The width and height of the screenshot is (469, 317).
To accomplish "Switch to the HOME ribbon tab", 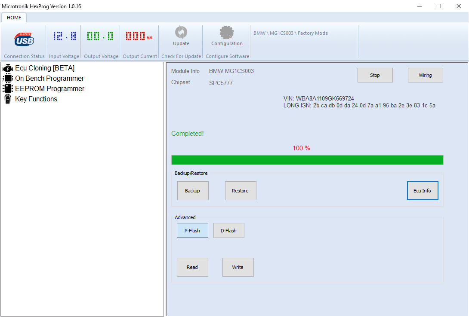I will pos(14,18).
